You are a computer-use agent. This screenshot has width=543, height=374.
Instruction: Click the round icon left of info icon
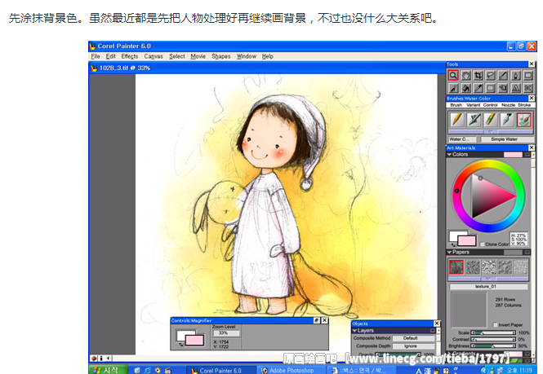click(x=94, y=358)
